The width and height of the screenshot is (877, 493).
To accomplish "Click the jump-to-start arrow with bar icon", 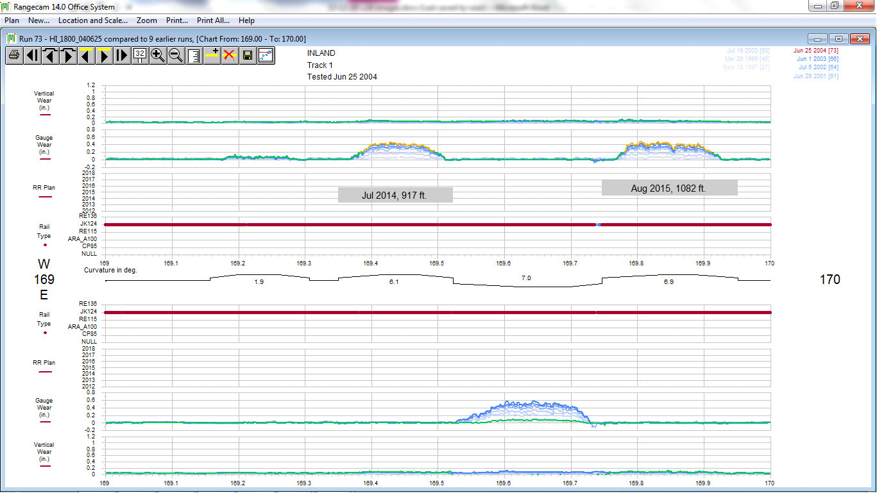I will (32, 55).
